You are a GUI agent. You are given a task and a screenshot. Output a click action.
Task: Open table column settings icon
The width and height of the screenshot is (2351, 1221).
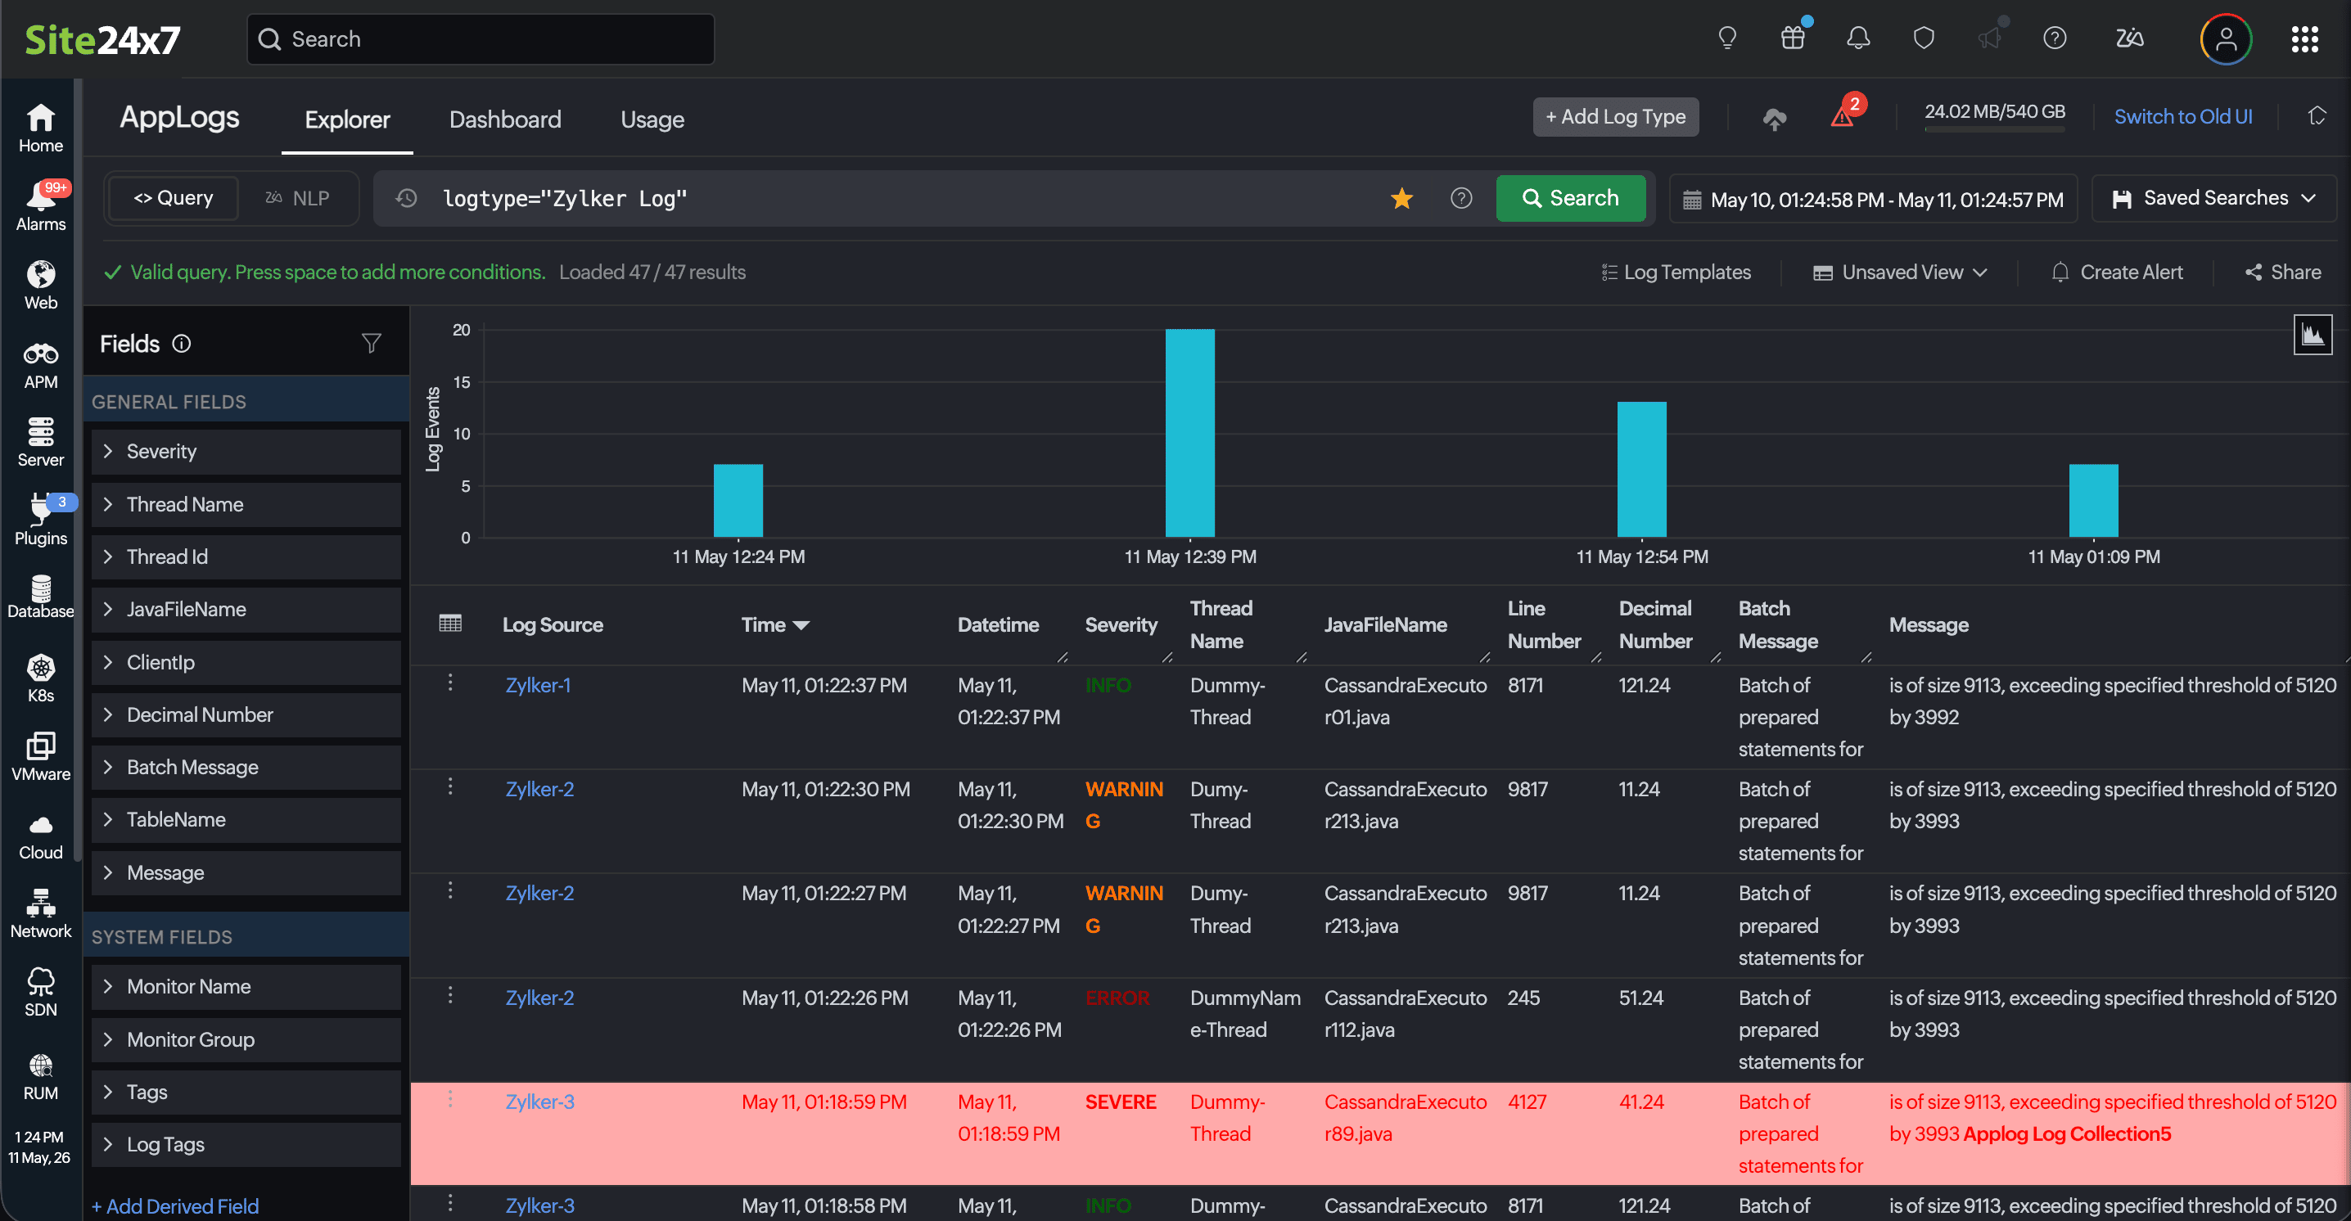[450, 624]
